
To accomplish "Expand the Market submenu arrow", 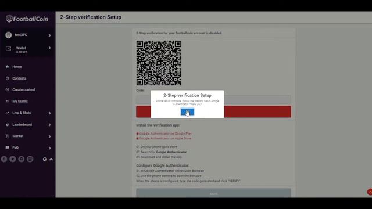I will click(x=49, y=136).
